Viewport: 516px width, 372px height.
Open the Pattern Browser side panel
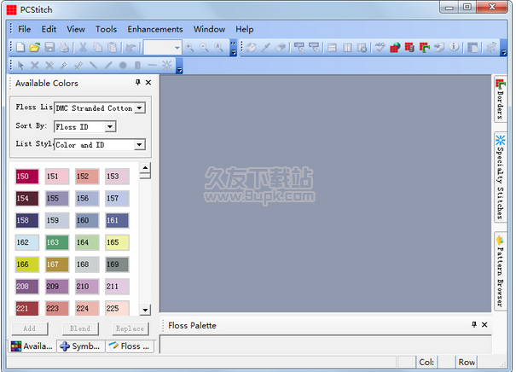click(500, 271)
